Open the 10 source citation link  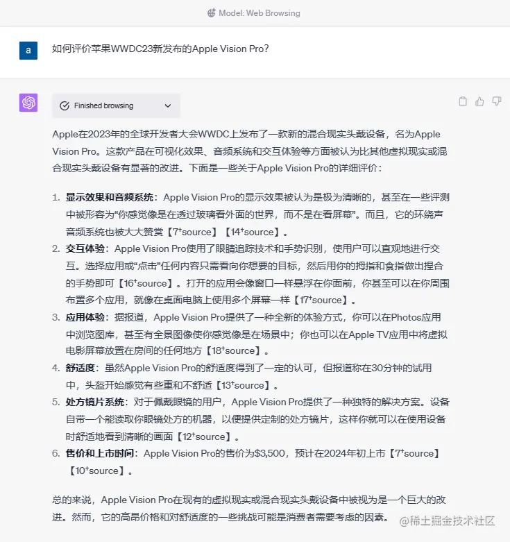tap(96, 471)
